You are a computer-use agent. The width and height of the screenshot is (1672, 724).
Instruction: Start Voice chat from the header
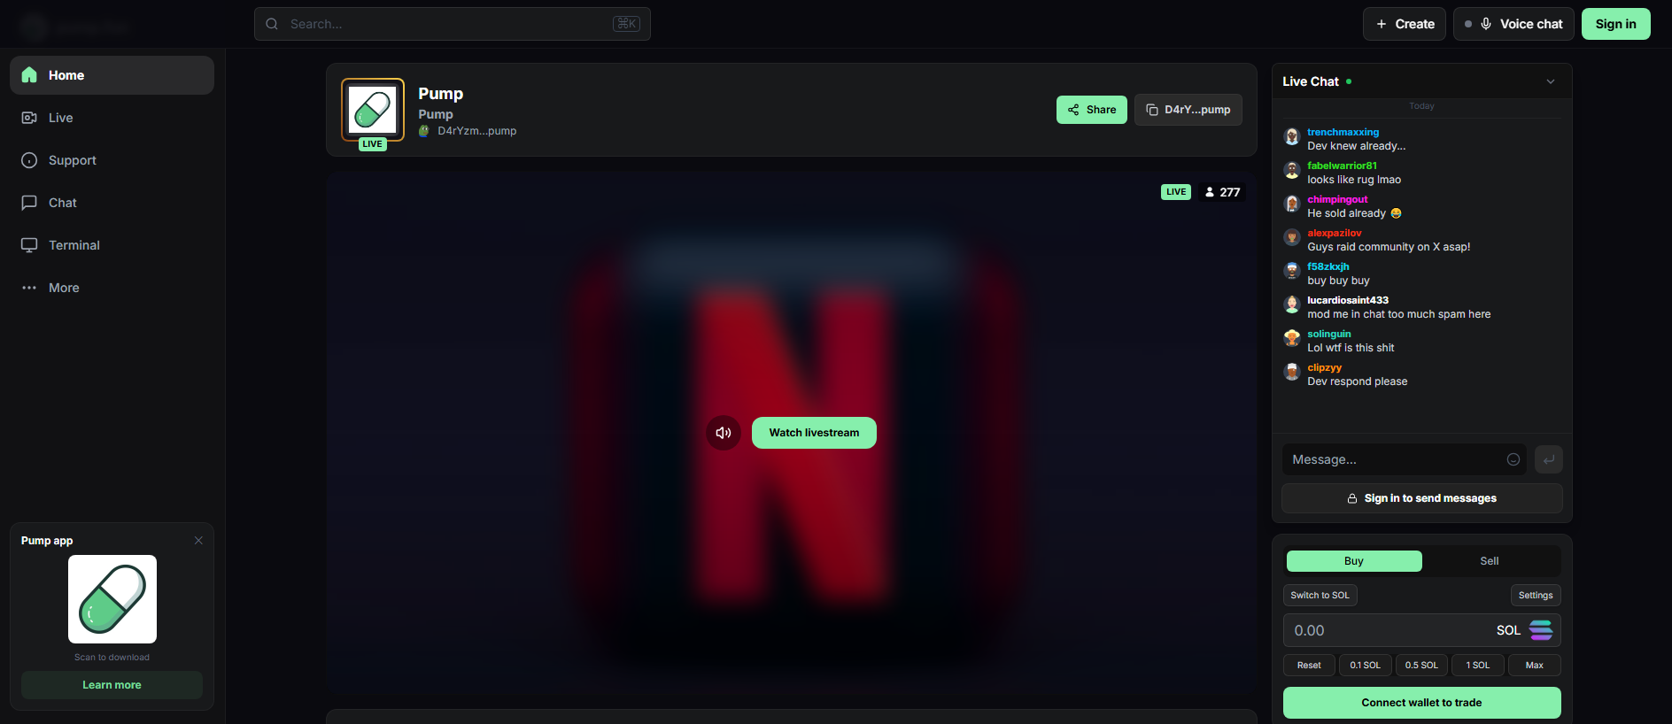[x=1513, y=24]
